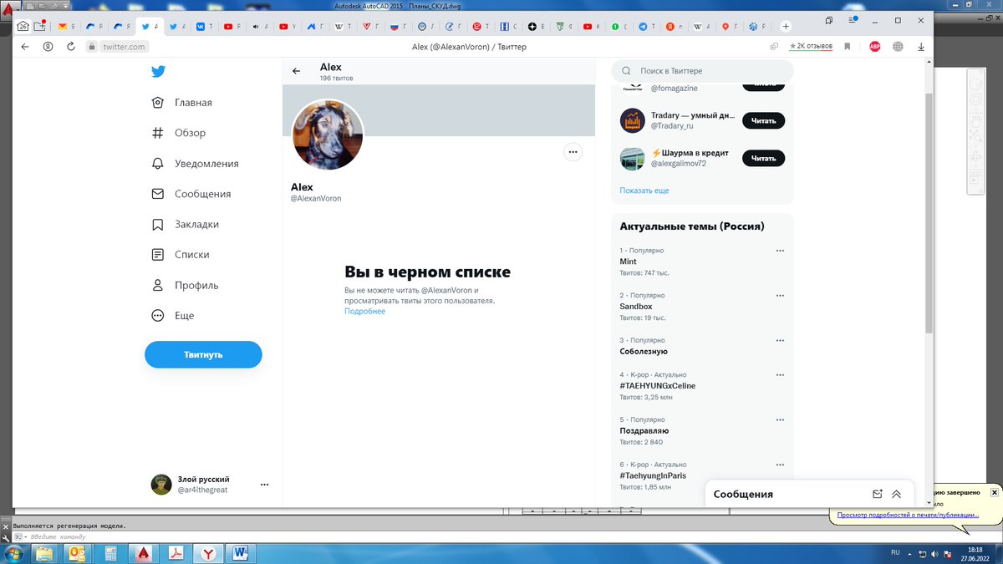Click Злой русский account avatar
Viewport: 1003px width, 564px height.
tap(161, 485)
